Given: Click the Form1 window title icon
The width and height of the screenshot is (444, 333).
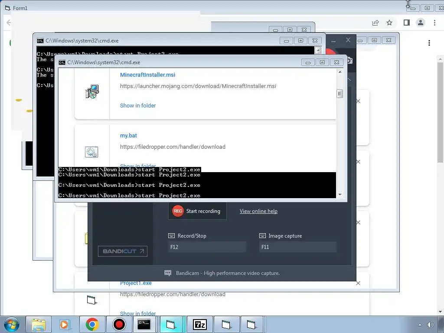Looking at the screenshot, I should tap(8, 8).
